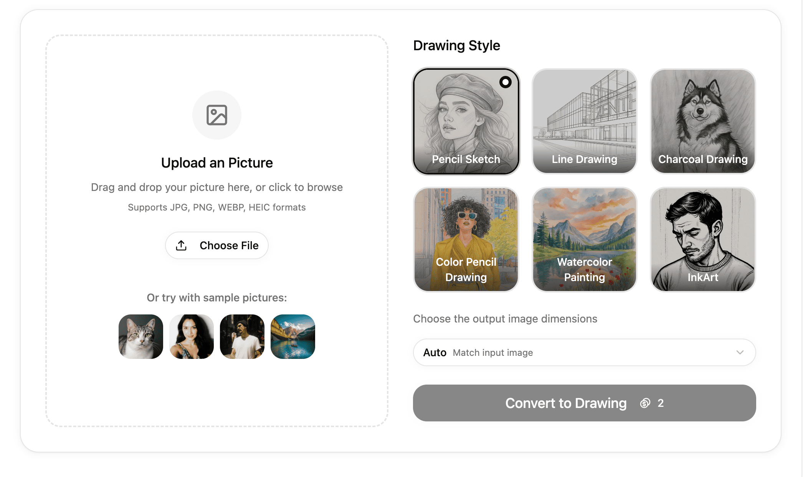
Task: Click the image placeholder icon in upload area
Action: 217,115
